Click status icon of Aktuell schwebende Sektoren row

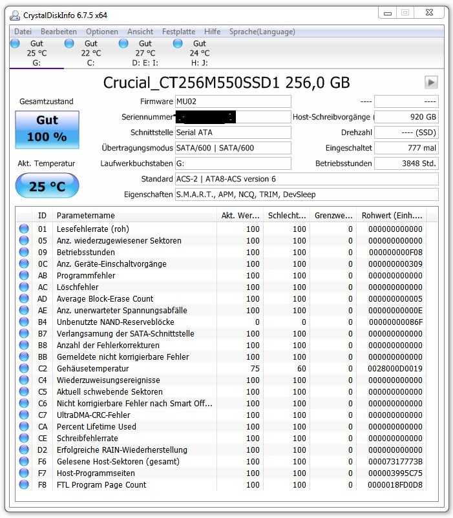click(24, 391)
